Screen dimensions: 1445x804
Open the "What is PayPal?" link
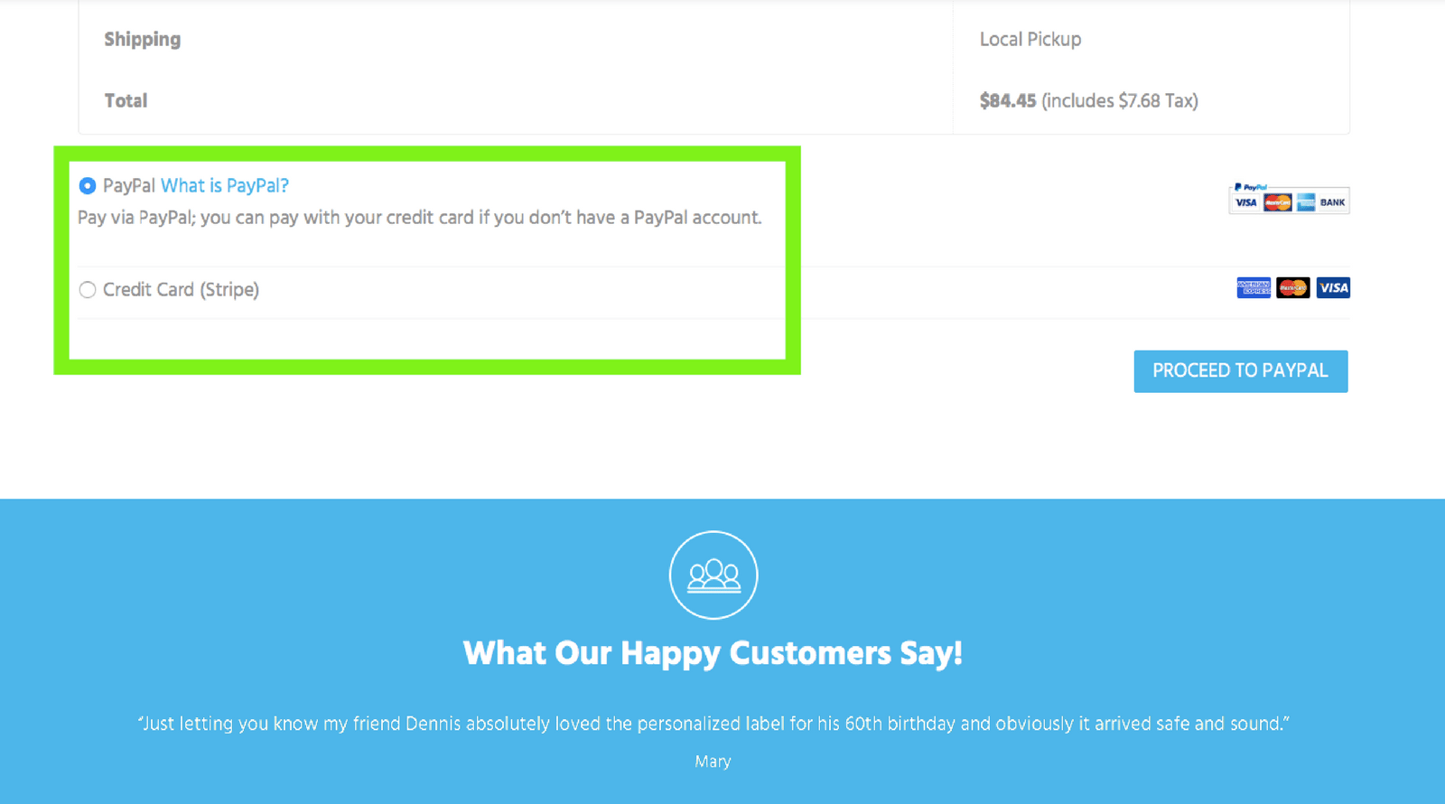pos(225,186)
